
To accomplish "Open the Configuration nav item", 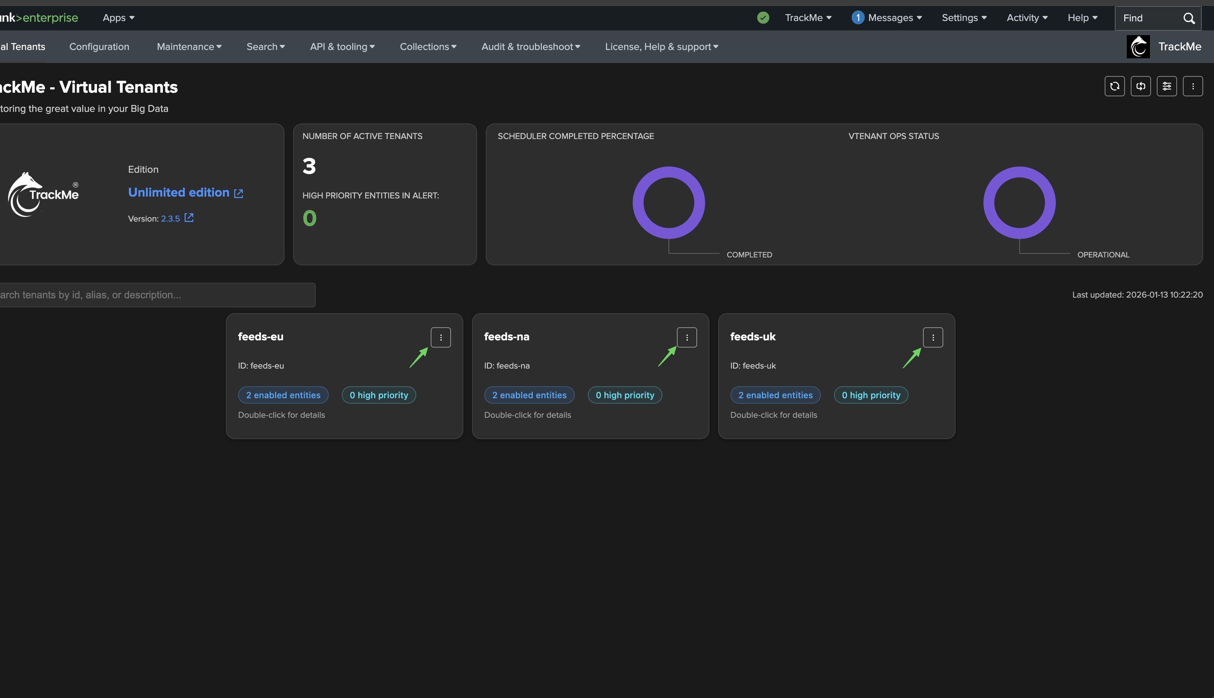I will 99,46.
